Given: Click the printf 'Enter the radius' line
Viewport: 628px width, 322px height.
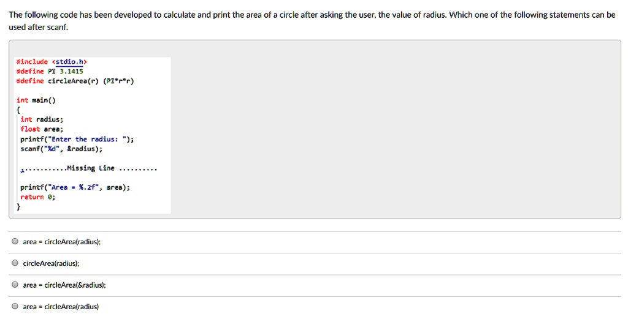Looking at the screenshot, I should tap(77, 139).
